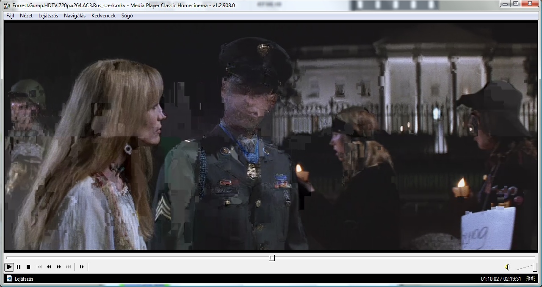Open the Lejátszás menu
The height and width of the screenshot is (287, 542).
(x=48, y=16)
